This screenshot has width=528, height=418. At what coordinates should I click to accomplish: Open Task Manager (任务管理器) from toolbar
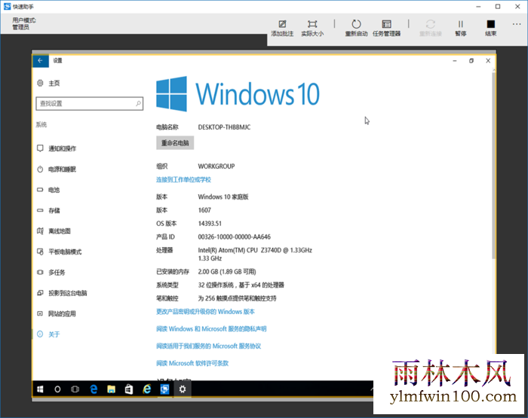(386, 28)
